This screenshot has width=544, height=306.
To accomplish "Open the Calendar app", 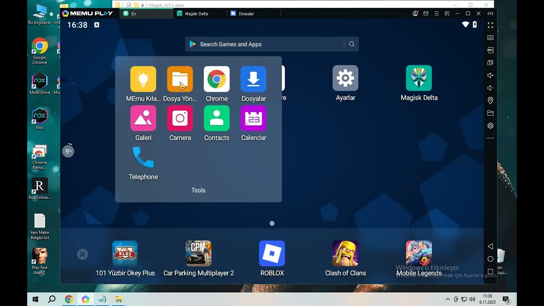I will tap(253, 118).
